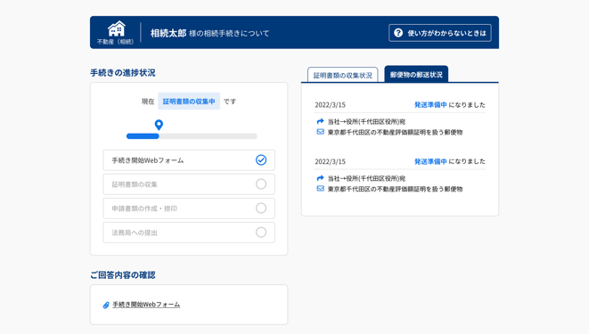Switch to the 証明書類の収集状況 tab
The image size is (589, 334).
[342, 75]
